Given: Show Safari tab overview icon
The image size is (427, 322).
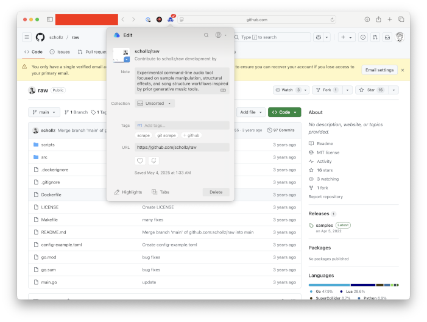Looking at the screenshot, I should click(x=401, y=20).
